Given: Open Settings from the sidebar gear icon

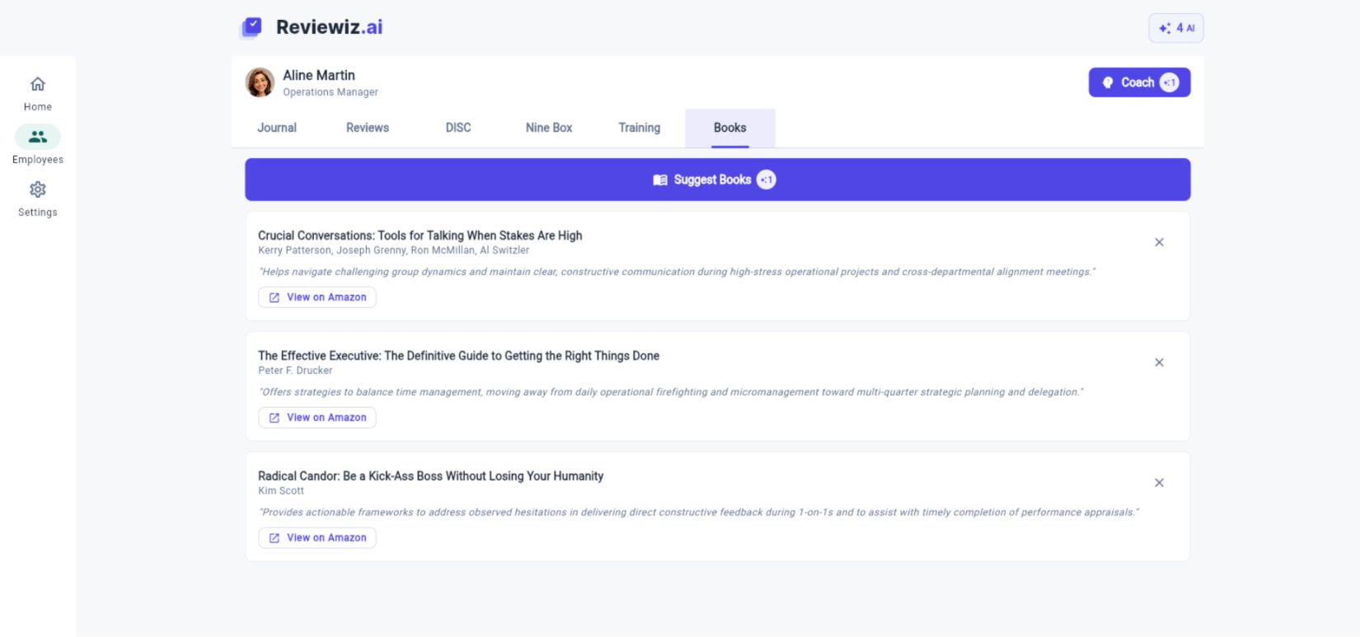Looking at the screenshot, I should pos(38,199).
